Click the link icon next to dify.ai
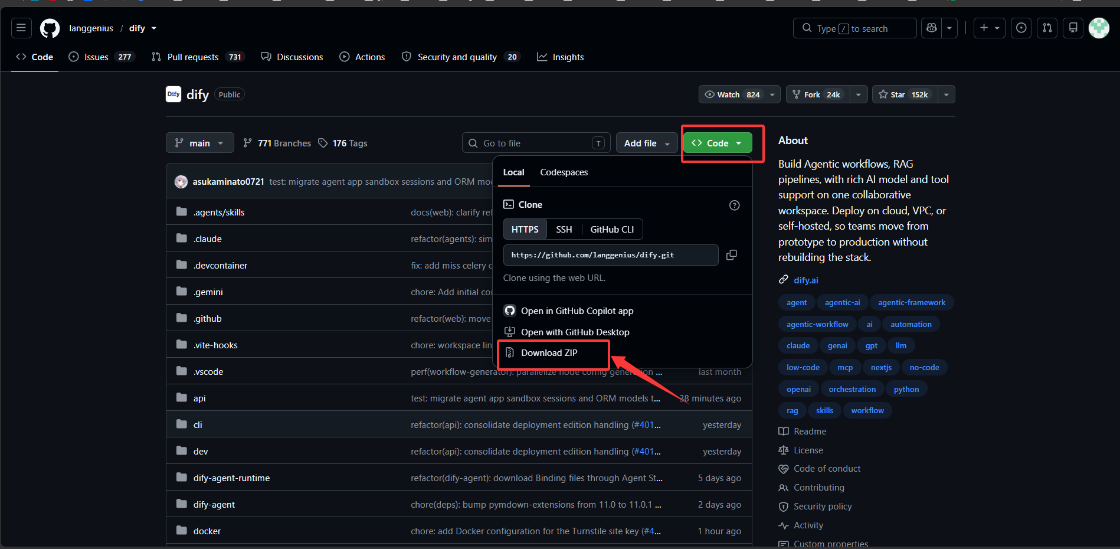Viewport: 1120px width, 549px height. [x=784, y=280]
